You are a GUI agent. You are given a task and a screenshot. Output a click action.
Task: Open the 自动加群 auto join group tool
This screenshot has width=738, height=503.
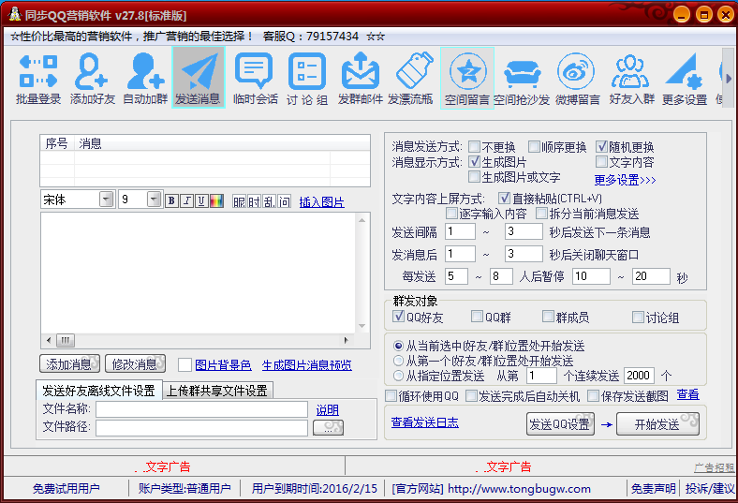coord(145,79)
